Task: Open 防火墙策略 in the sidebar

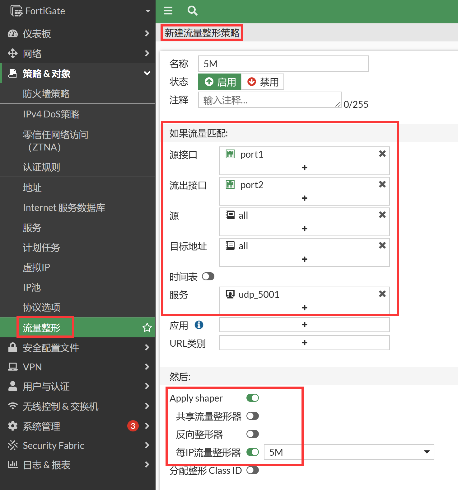Action: point(46,94)
